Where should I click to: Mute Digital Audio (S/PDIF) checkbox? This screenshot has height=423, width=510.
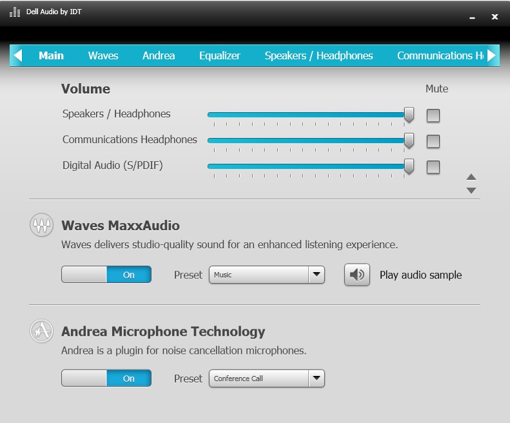(433, 167)
